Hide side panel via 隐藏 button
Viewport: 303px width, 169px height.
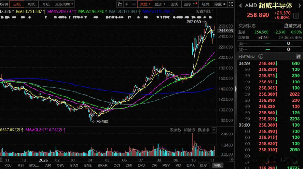coord(220,4)
